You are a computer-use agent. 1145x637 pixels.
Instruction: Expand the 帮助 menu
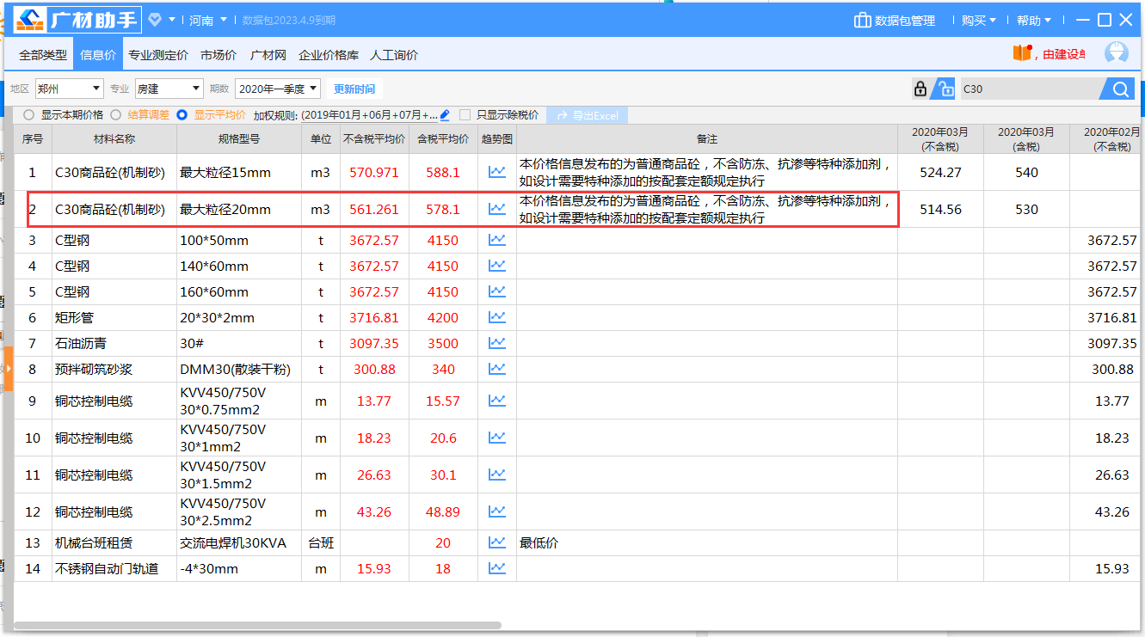point(1034,20)
